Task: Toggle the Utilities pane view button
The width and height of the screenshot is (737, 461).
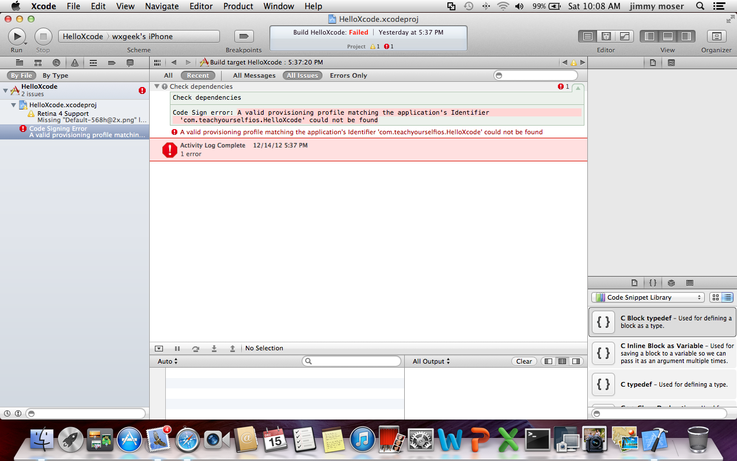Action: point(686,36)
